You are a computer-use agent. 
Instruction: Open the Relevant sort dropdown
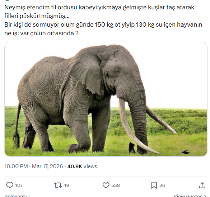click(x=17, y=196)
